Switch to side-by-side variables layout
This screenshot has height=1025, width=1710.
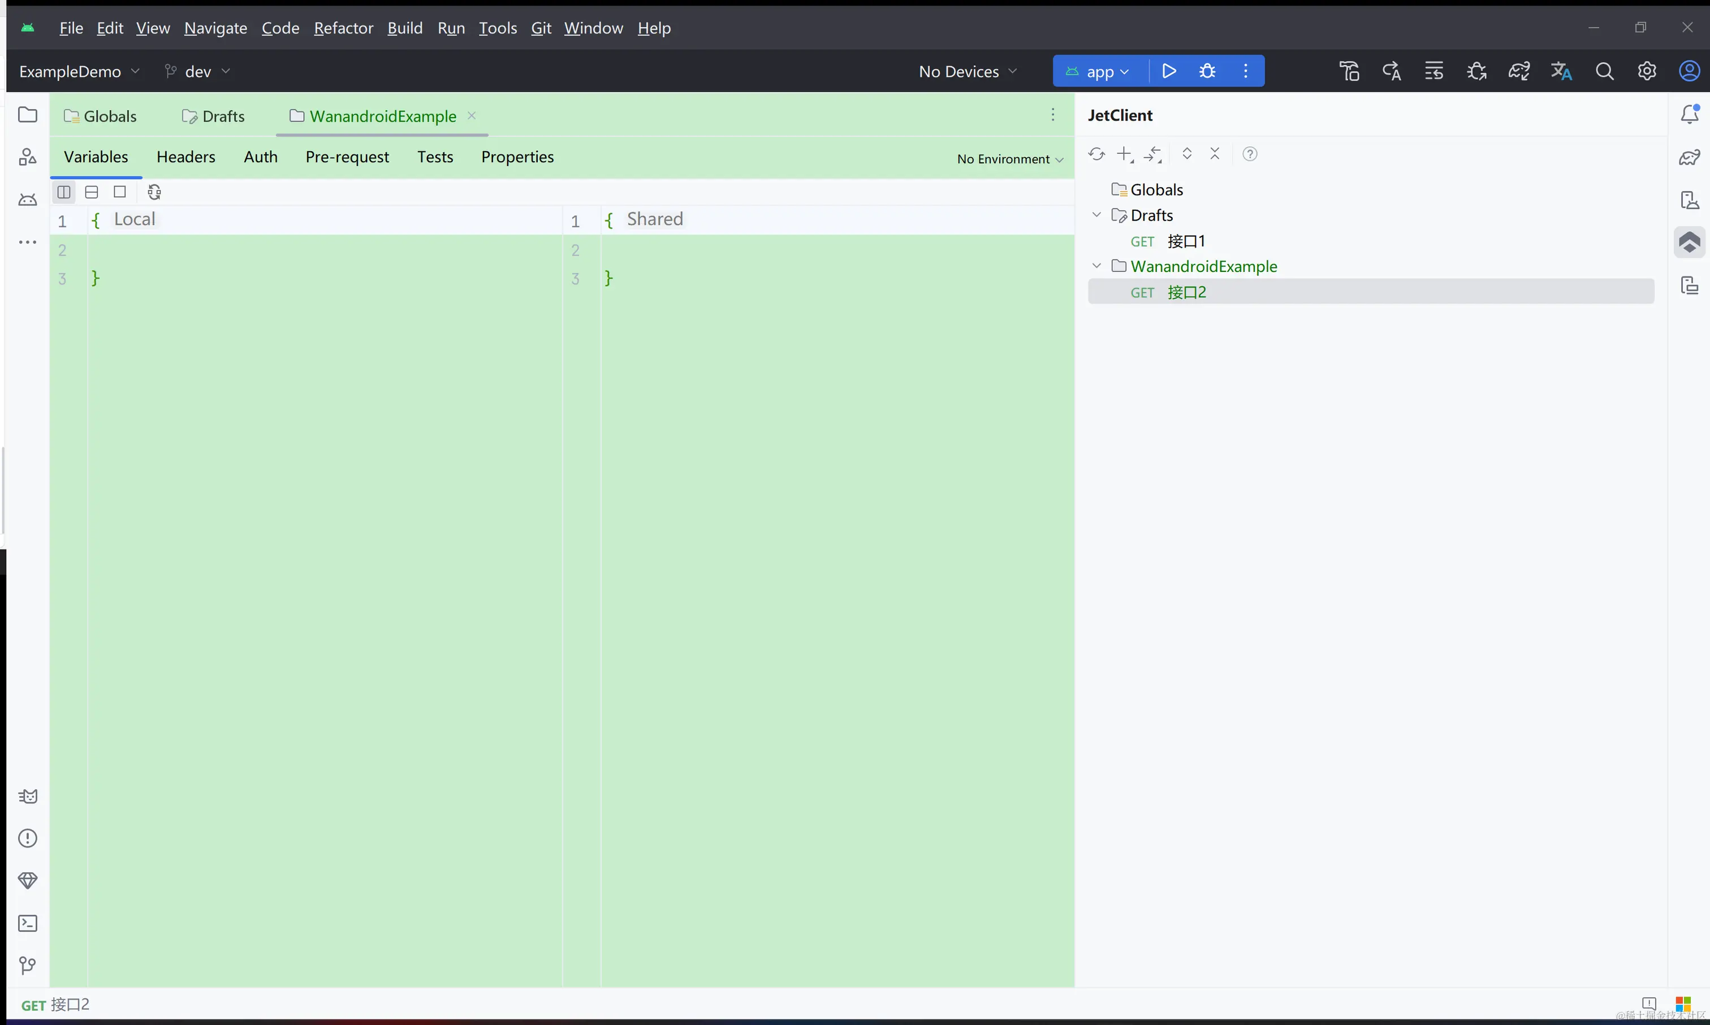63,192
